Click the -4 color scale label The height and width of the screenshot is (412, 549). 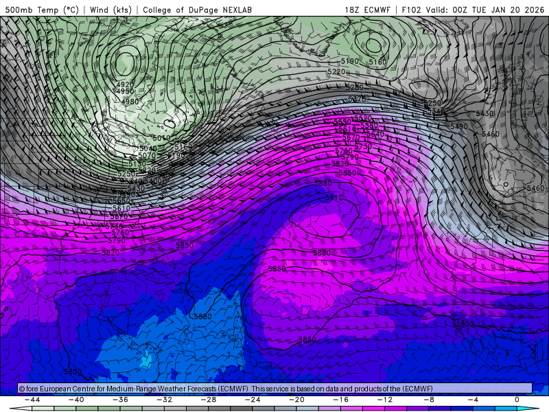(473, 400)
